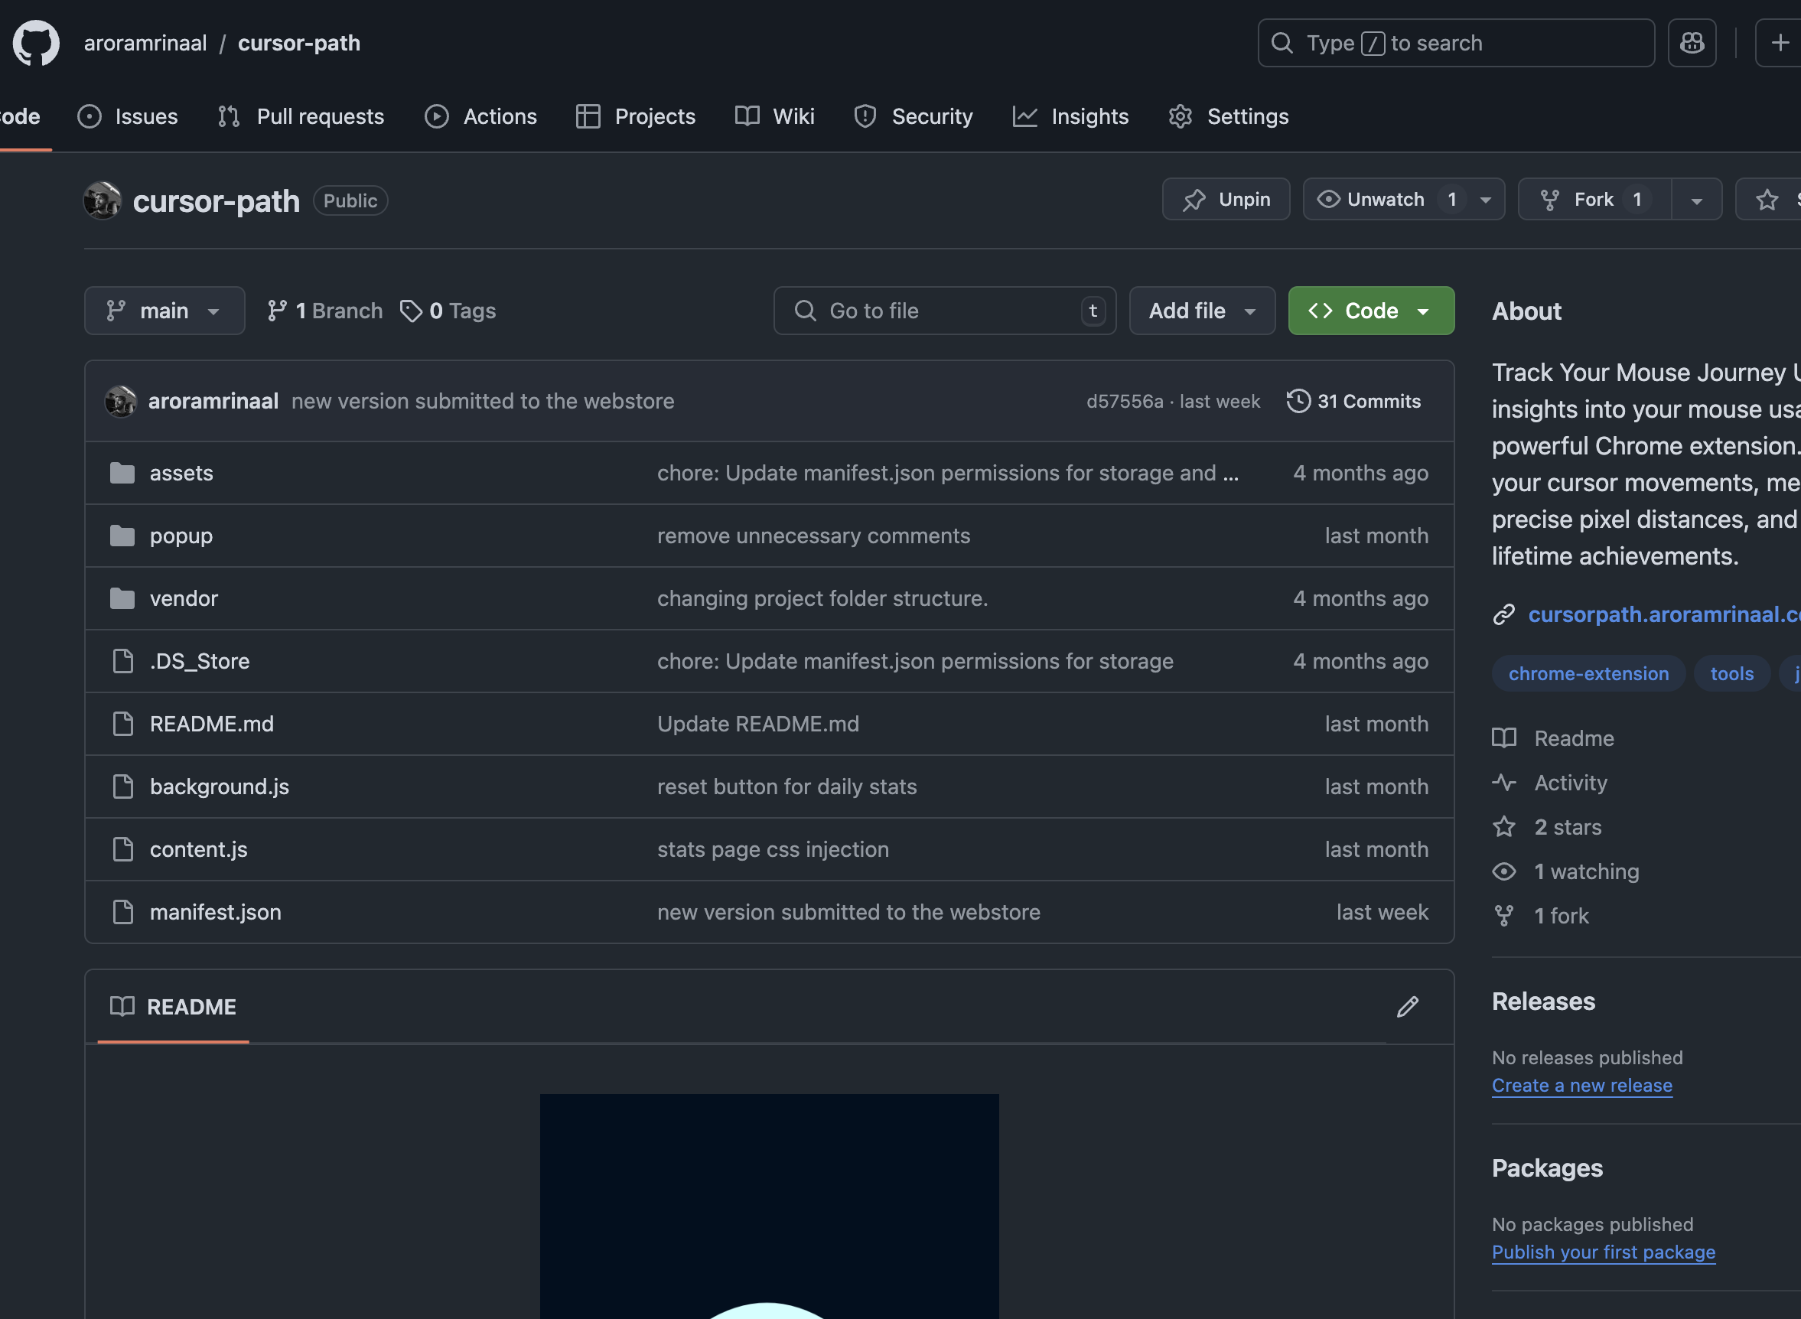
Task: Click the avatar beside cursor-path repo title
Action: click(103, 200)
